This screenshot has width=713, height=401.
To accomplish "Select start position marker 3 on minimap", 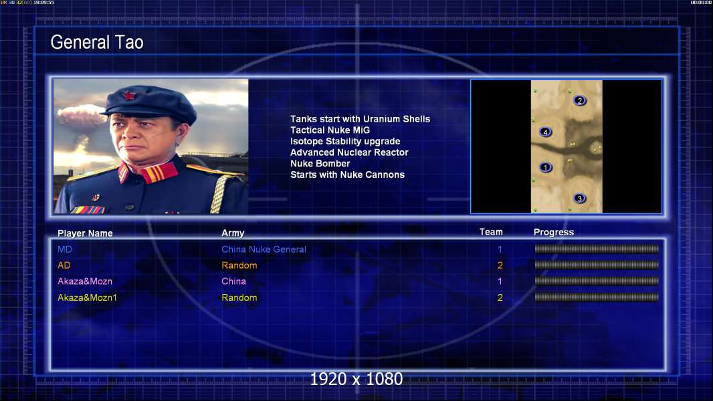I will point(579,198).
